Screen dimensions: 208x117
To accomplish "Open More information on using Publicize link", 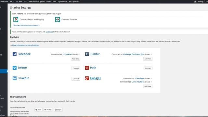I will click(x=25, y=45).
